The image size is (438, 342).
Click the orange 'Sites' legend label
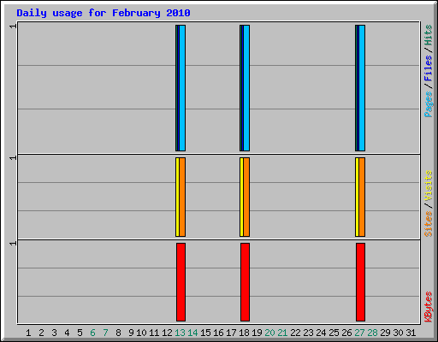click(x=428, y=224)
